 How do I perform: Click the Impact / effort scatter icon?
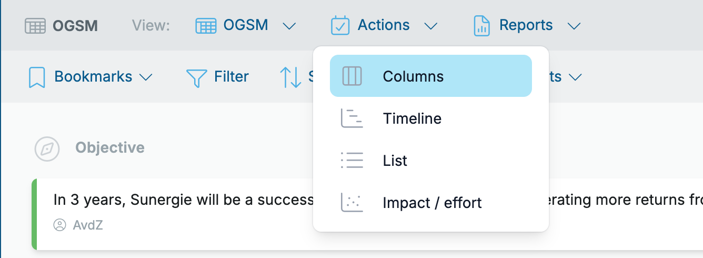352,203
